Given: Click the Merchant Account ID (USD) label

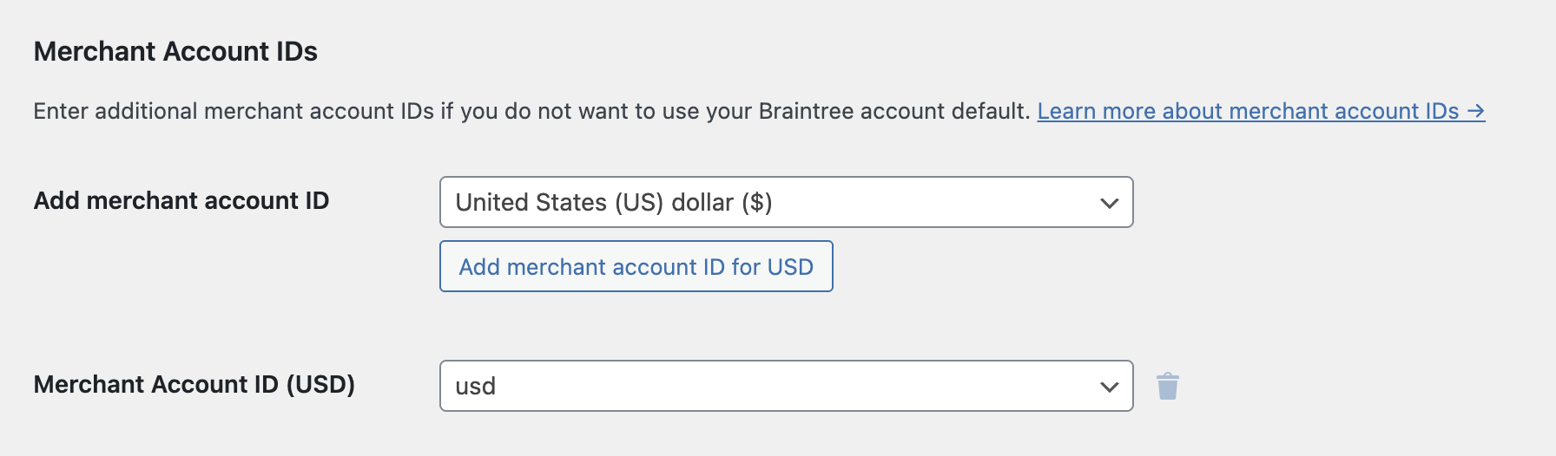Looking at the screenshot, I should click(x=194, y=384).
